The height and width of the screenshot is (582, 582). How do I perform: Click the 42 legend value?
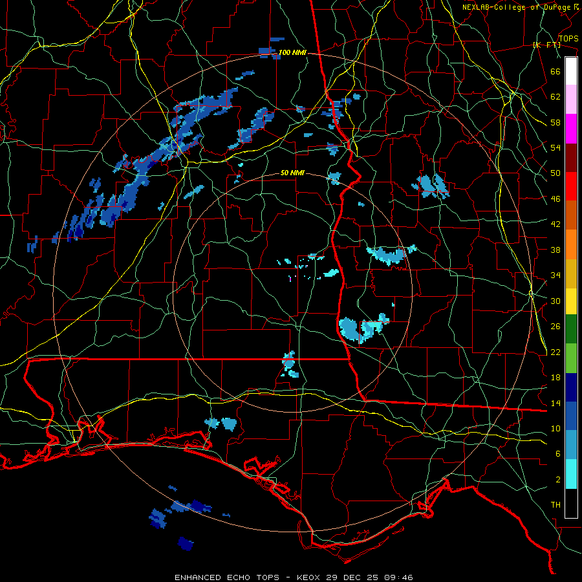tap(555, 224)
